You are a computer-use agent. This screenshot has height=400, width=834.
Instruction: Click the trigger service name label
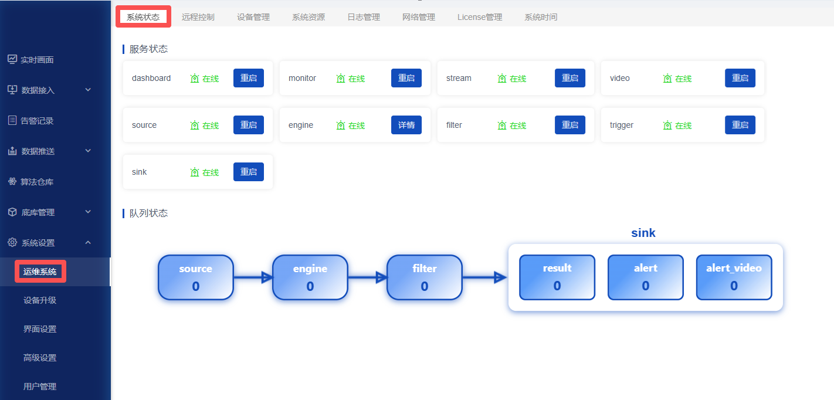(x=622, y=125)
